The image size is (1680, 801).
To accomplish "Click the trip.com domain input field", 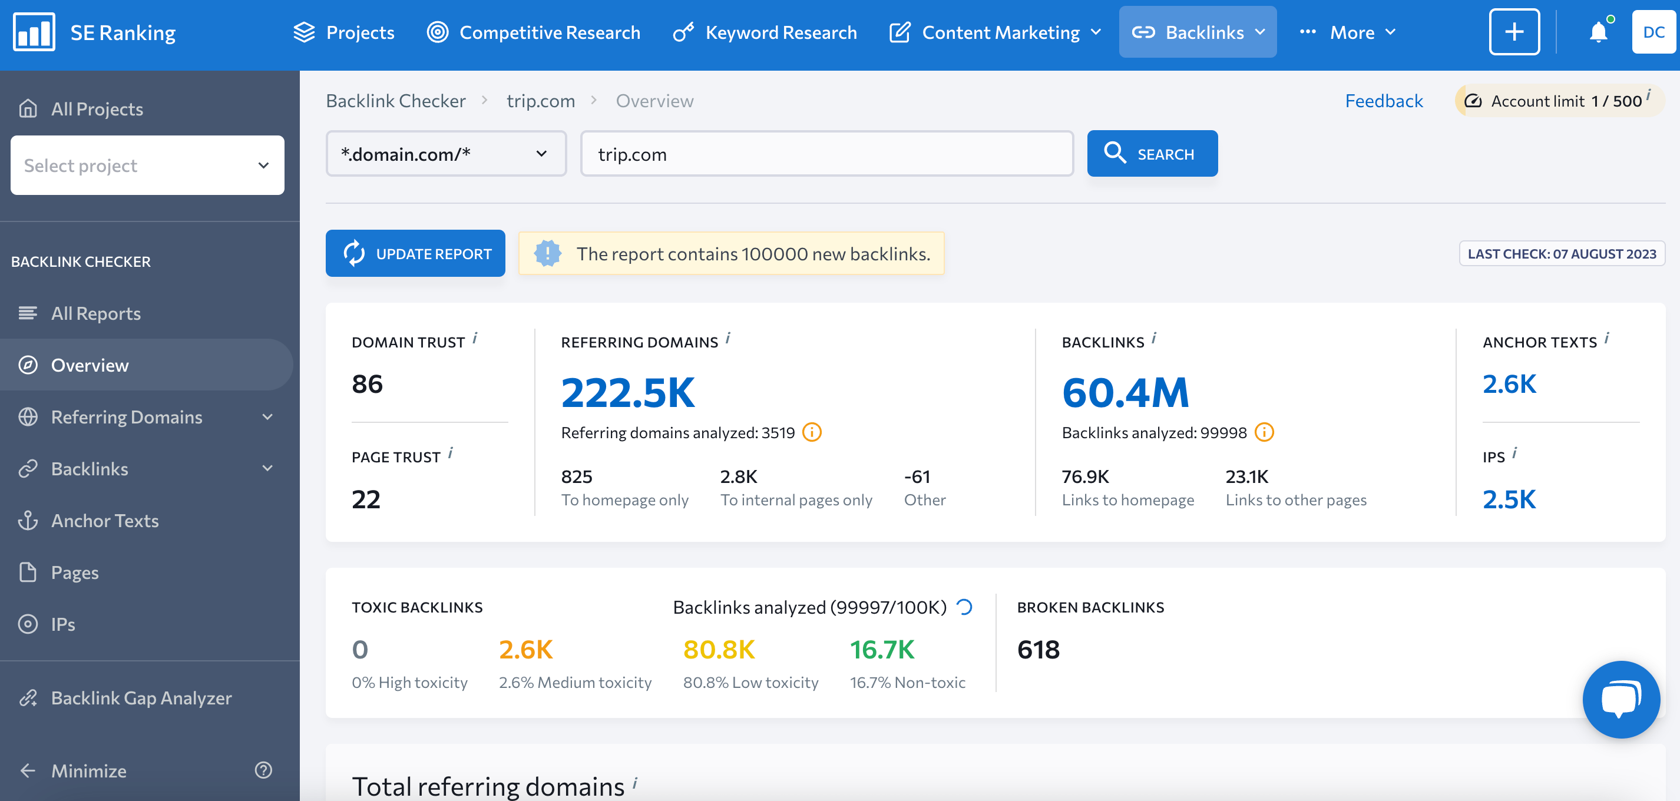I will 827,153.
